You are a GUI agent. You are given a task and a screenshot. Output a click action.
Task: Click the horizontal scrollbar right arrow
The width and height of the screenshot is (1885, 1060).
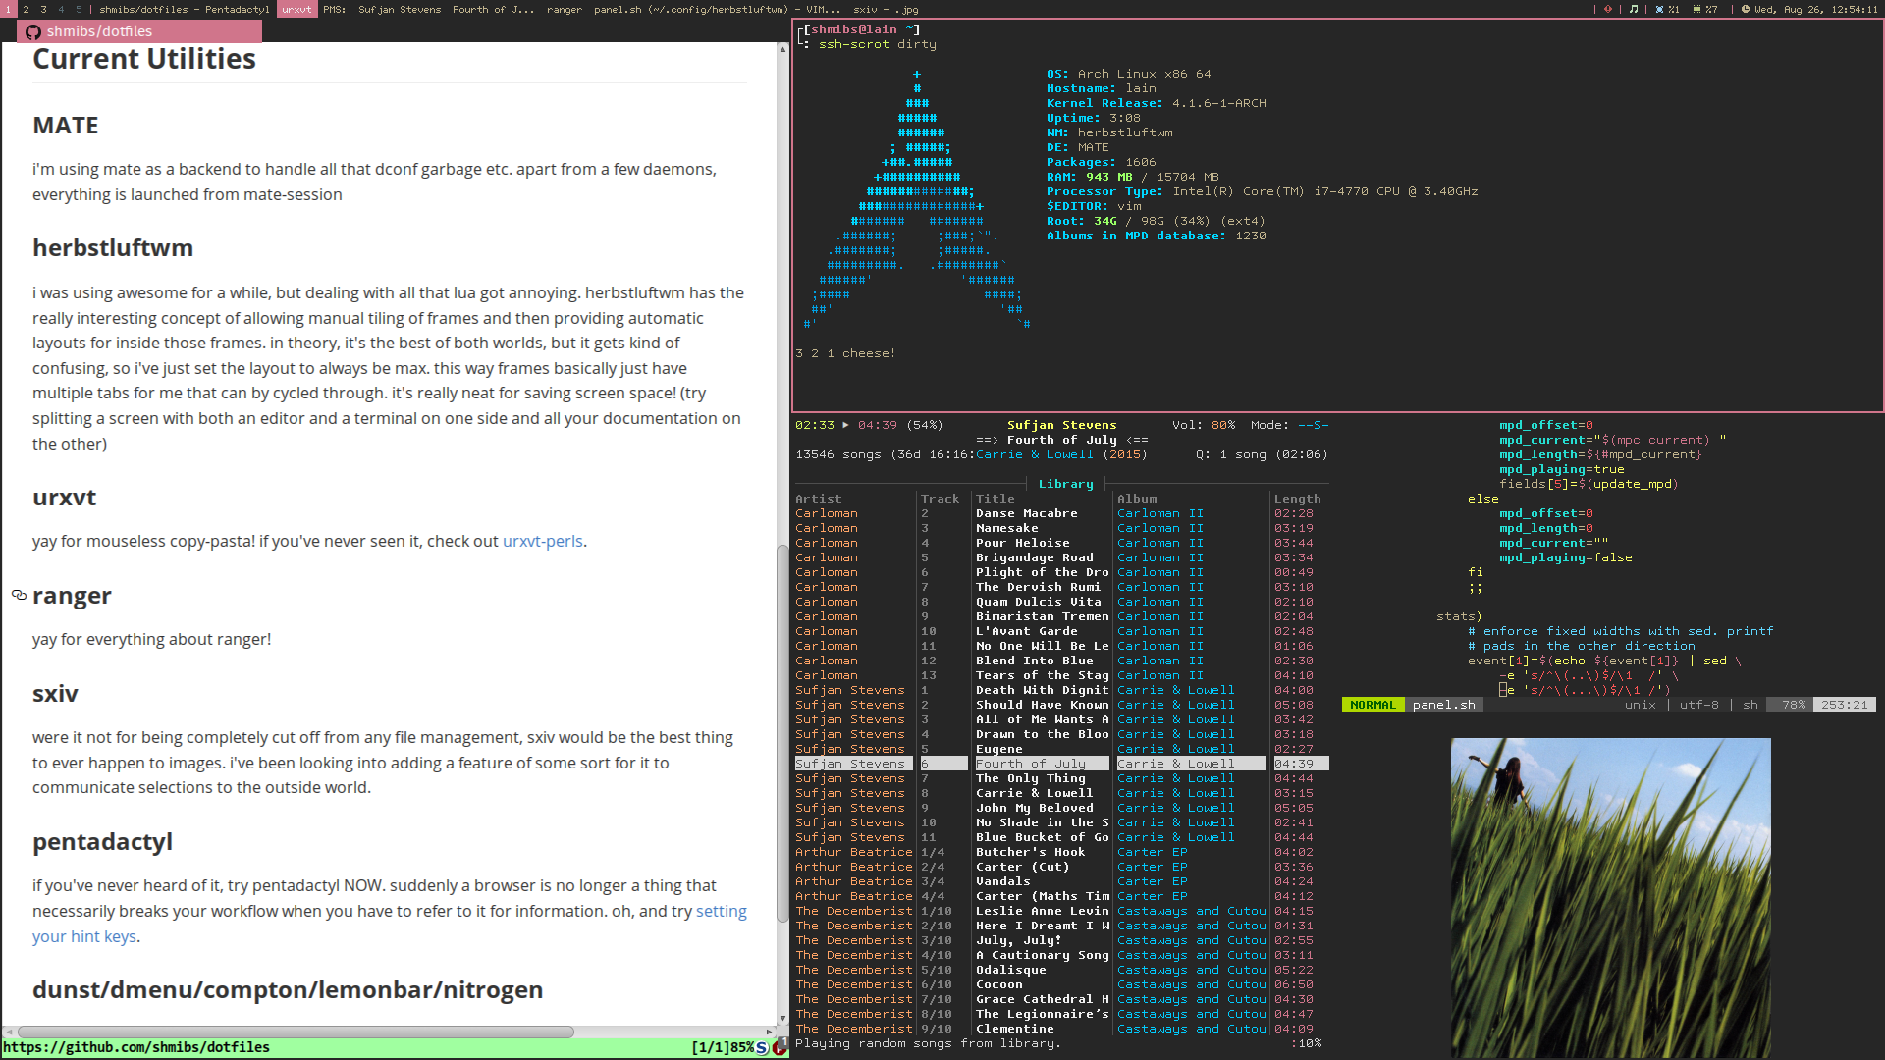pos(769,1032)
